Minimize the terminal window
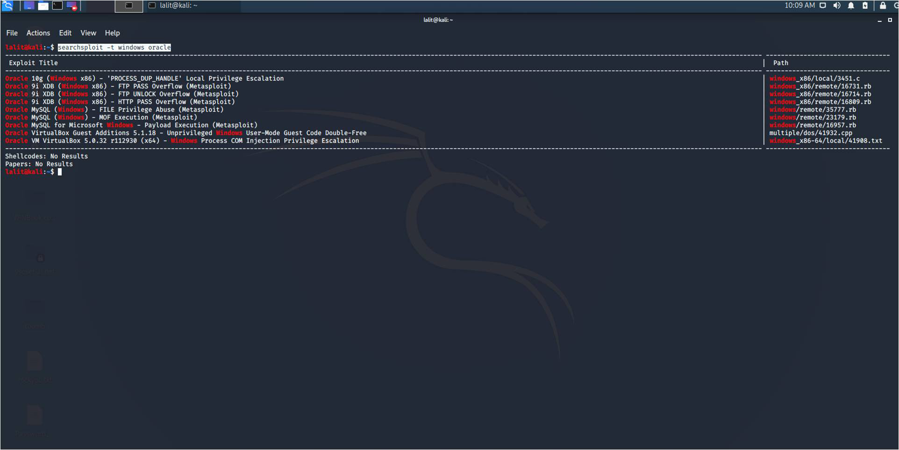The image size is (899, 450). [879, 20]
